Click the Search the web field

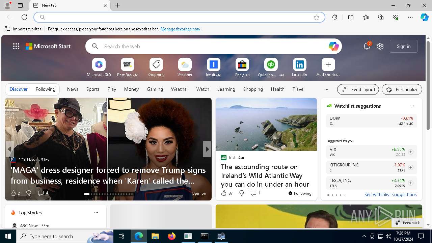(x=214, y=46)
